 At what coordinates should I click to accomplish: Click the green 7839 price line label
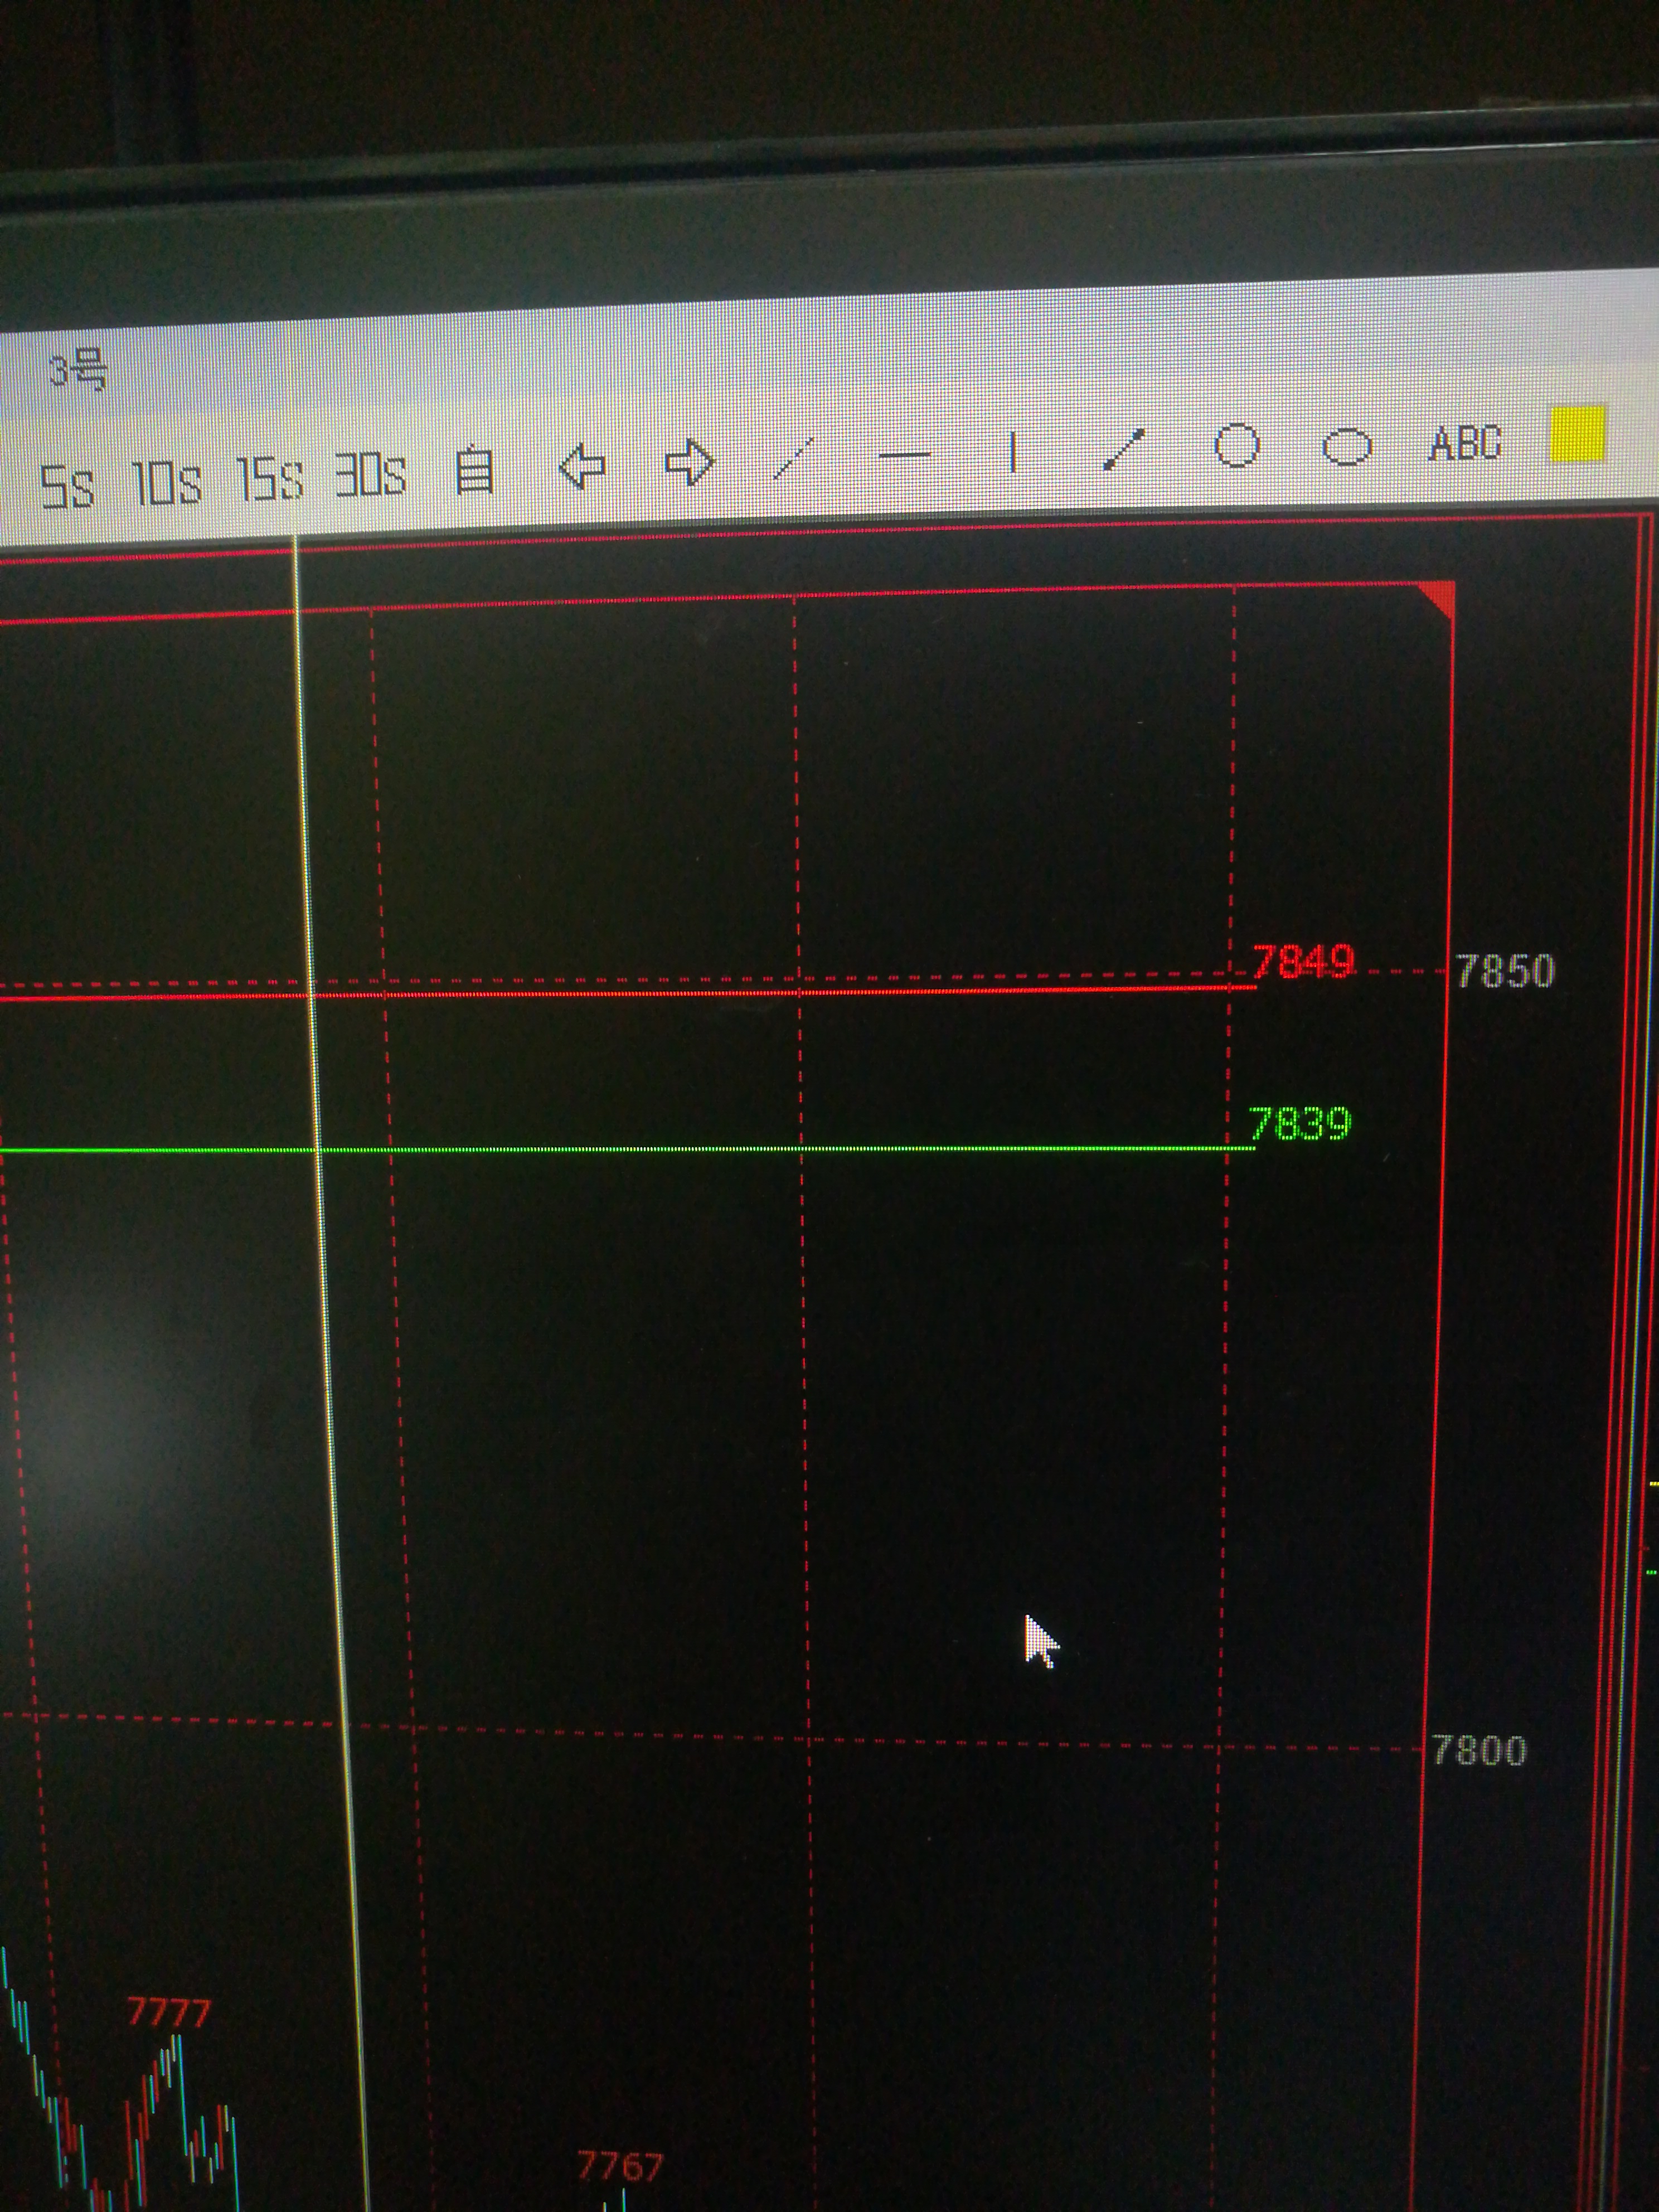(1300, 1124)
